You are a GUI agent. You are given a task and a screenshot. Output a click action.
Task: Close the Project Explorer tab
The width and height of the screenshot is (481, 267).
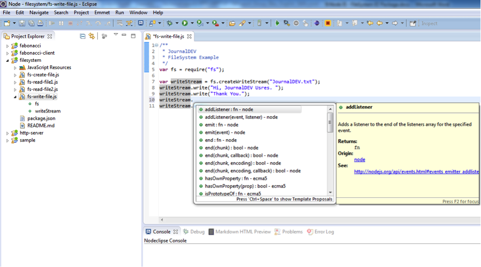point(50,36)
